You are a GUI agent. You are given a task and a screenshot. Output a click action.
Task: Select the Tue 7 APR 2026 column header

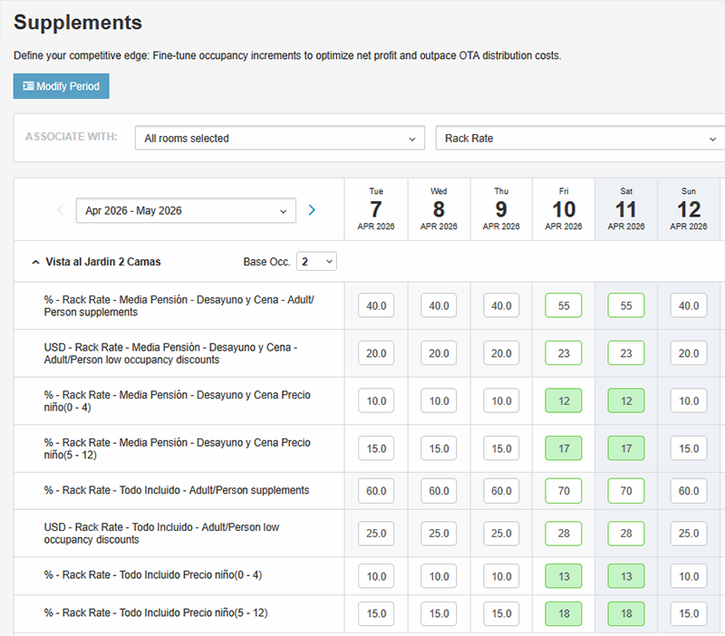[x=375, y=209]
